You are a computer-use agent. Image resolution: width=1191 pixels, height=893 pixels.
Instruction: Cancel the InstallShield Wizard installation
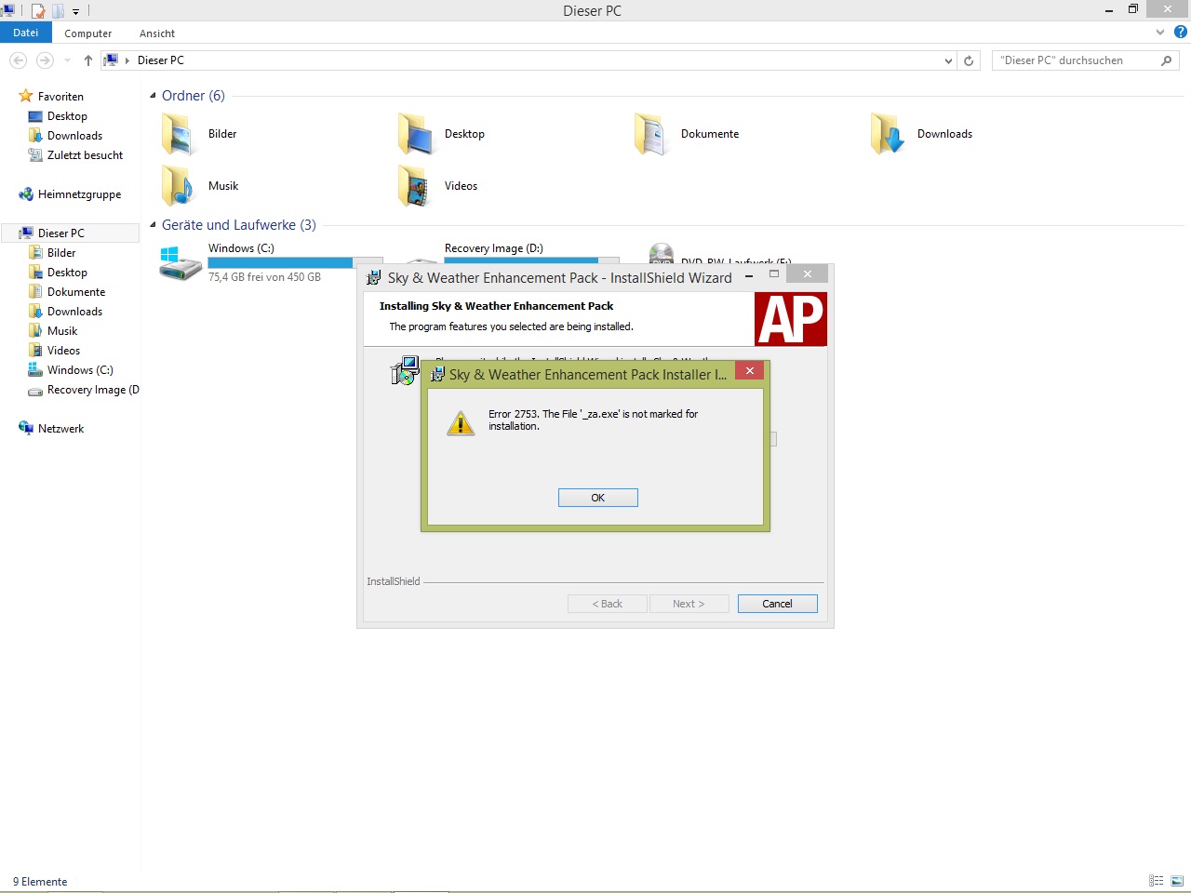pos(778,604)
